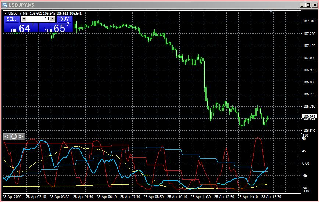Click the 106.540 price scale label
The height and width of the screenshot is (202, 319).
[309, 131]
